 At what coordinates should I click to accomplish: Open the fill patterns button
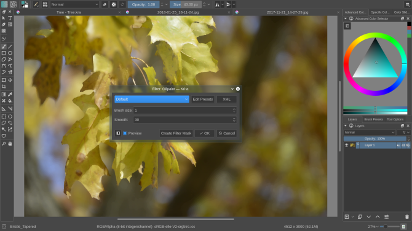click(13, 4)
